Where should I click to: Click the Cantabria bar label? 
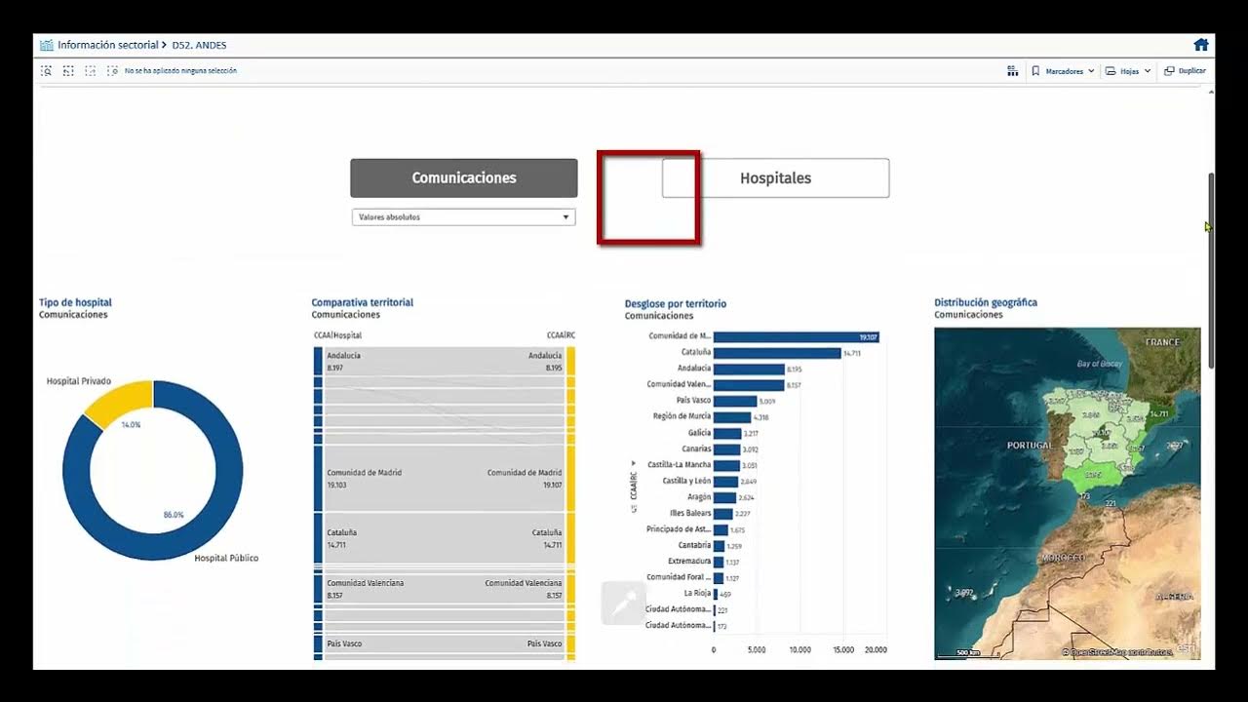coord(695,545)
